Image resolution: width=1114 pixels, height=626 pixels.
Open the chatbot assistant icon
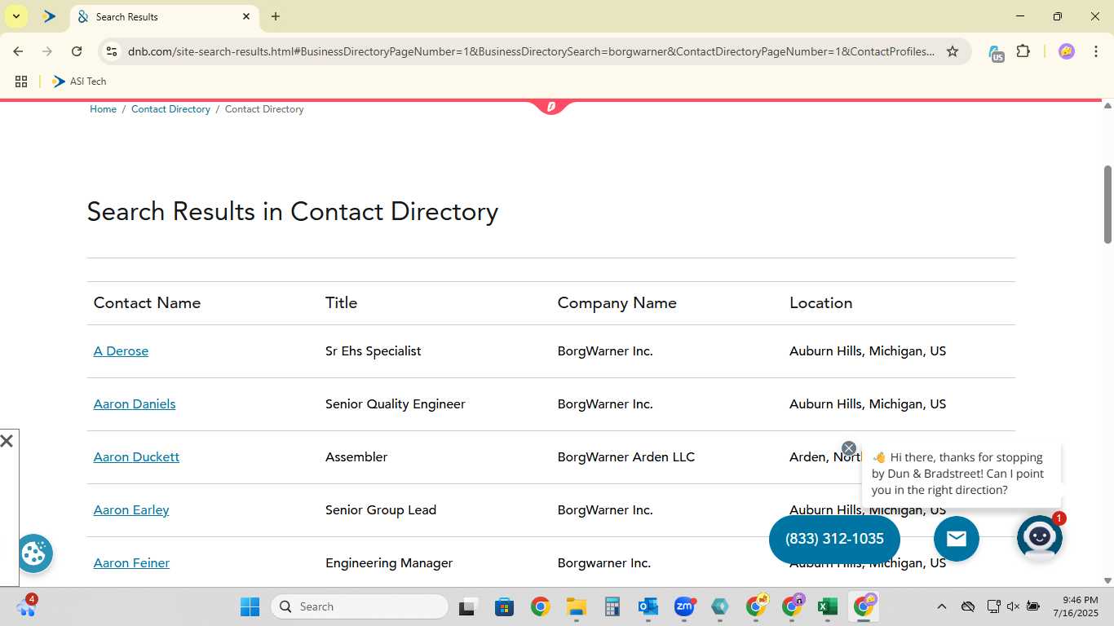[x=1039, y=537]
